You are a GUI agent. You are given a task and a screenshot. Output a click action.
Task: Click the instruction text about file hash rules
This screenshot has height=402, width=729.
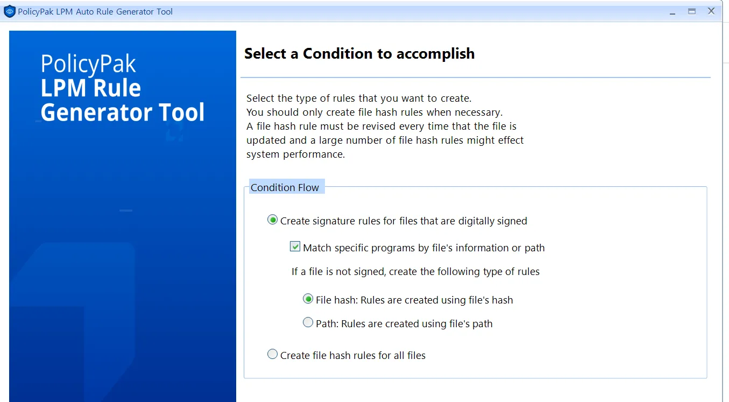click(x=385, y=126)
